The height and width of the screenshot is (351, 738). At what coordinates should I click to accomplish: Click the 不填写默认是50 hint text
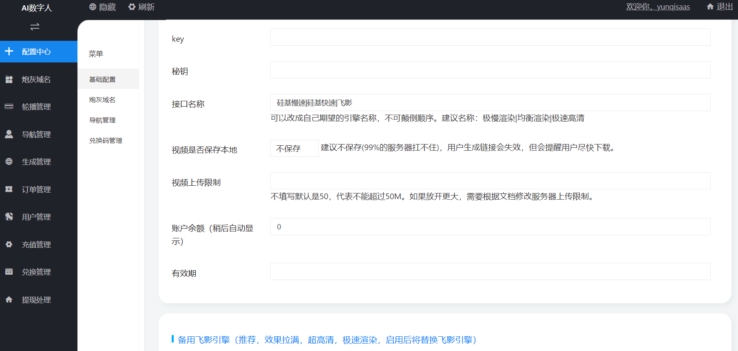pos(433,196)
